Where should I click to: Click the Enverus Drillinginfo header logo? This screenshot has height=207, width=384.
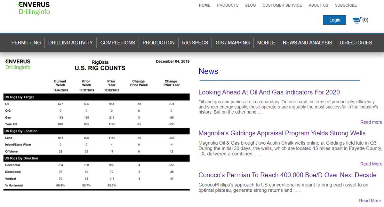[33, 9]
